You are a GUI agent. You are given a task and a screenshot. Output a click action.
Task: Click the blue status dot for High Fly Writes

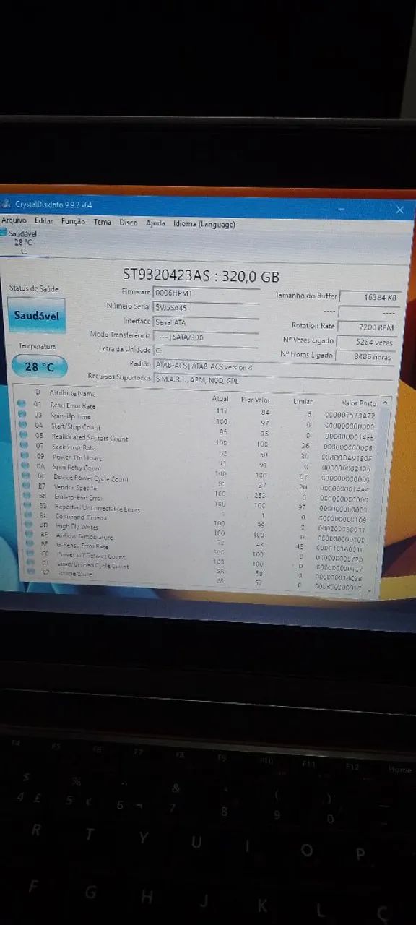pos(28,525)
